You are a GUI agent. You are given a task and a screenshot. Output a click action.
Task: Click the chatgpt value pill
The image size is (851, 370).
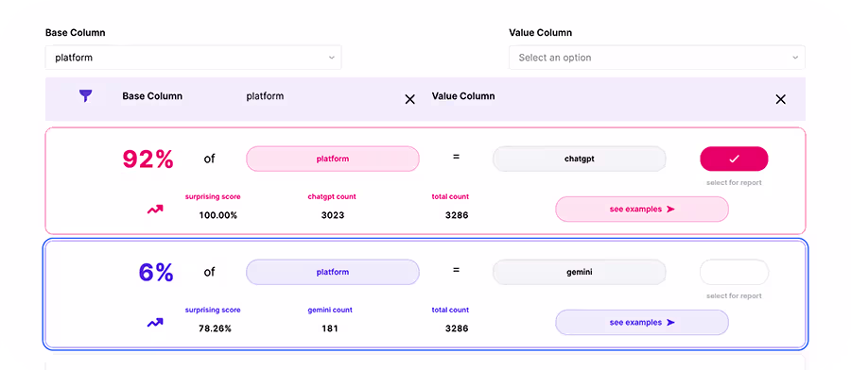tap(580, 159)
